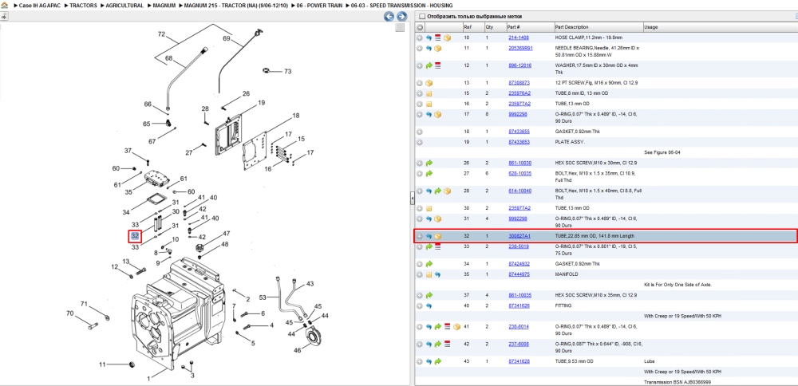
Task: Open the AGRICULTURAL breadcrumb level
Action: 124,6
